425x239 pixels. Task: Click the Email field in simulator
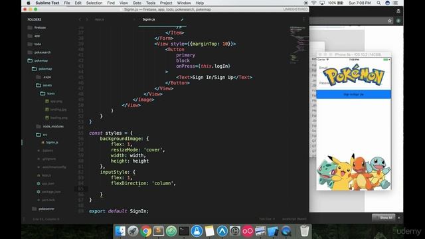point(323,68)
